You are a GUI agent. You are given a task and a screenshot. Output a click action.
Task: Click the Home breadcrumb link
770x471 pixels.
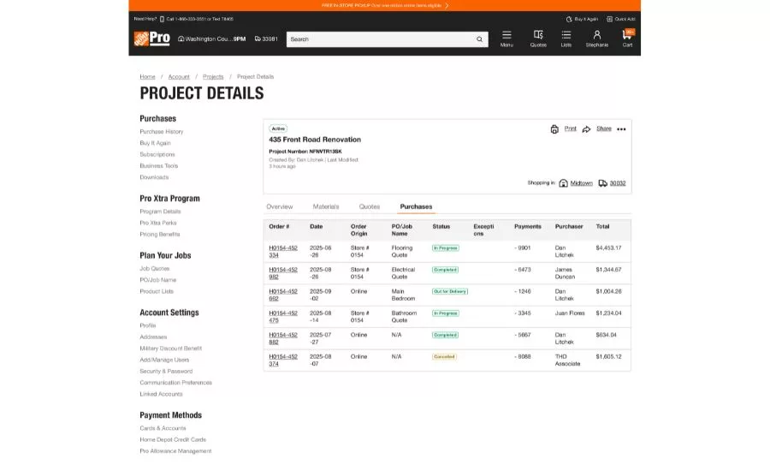147,77
